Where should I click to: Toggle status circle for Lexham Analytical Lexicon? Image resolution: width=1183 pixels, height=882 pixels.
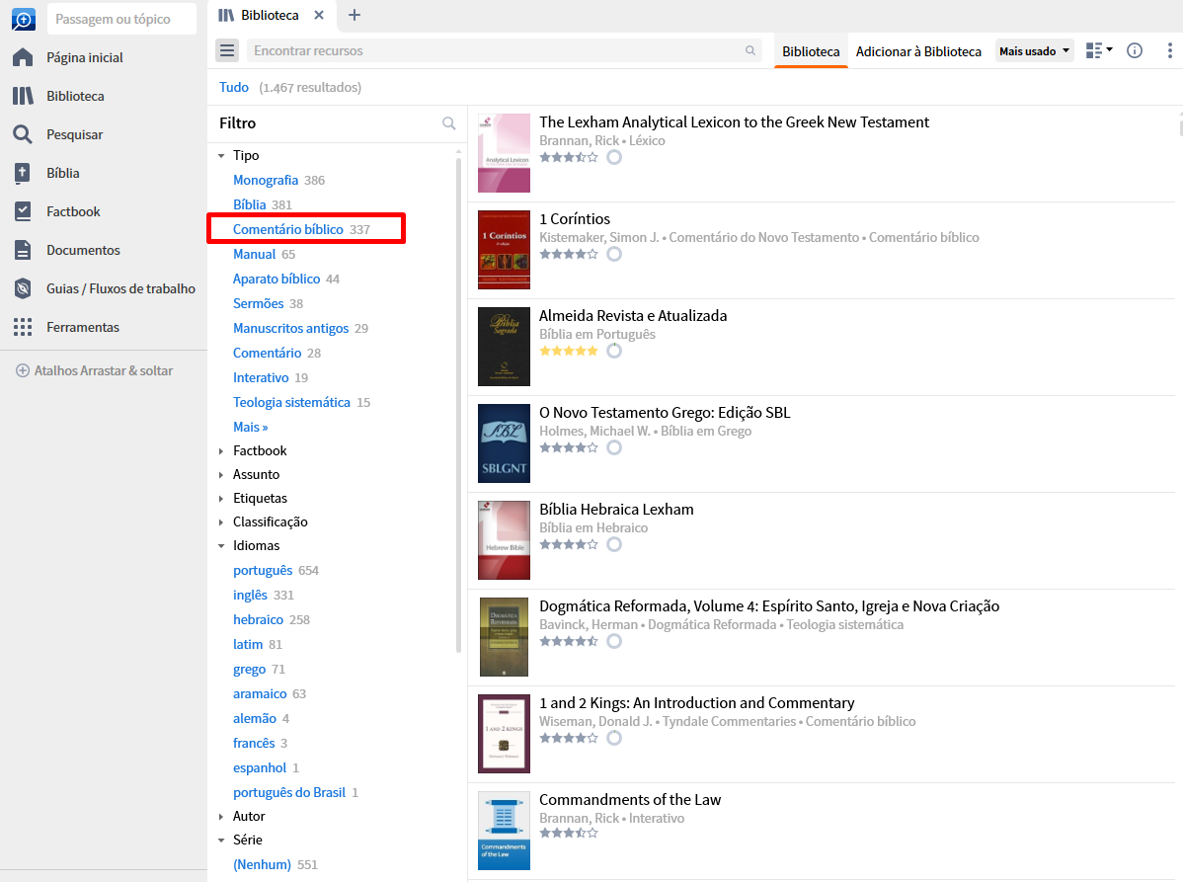pyautogui.click(x=614, y=157)
